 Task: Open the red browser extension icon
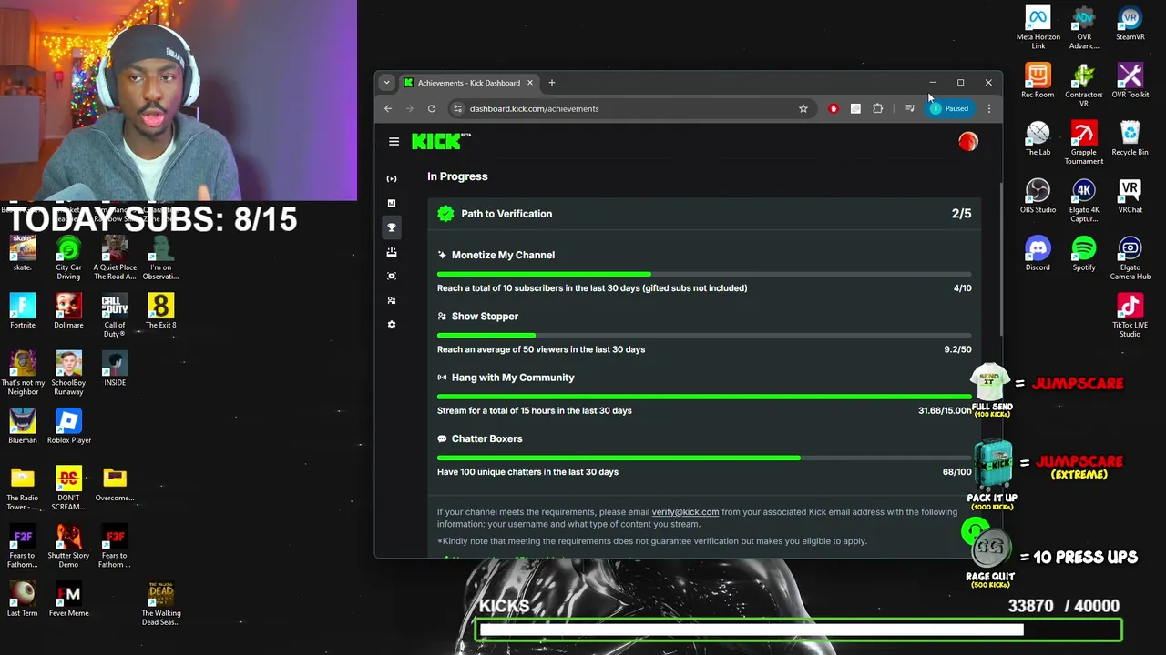click(x=834, y=108)
